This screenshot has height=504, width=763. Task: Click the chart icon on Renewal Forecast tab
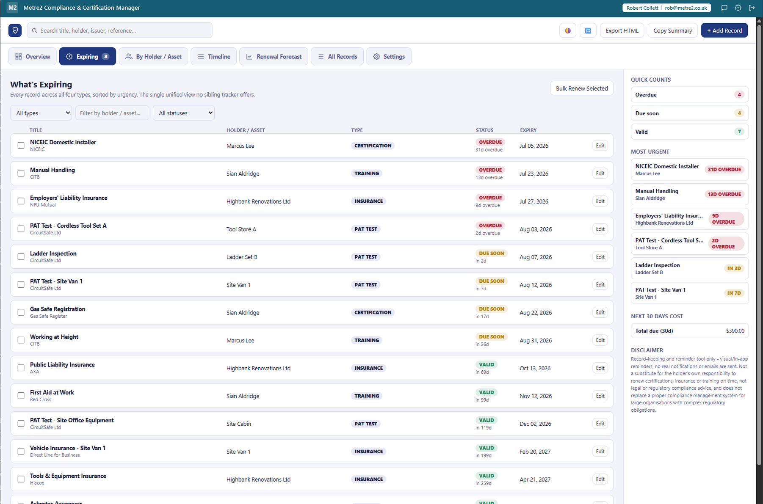(x=249, y=56)
